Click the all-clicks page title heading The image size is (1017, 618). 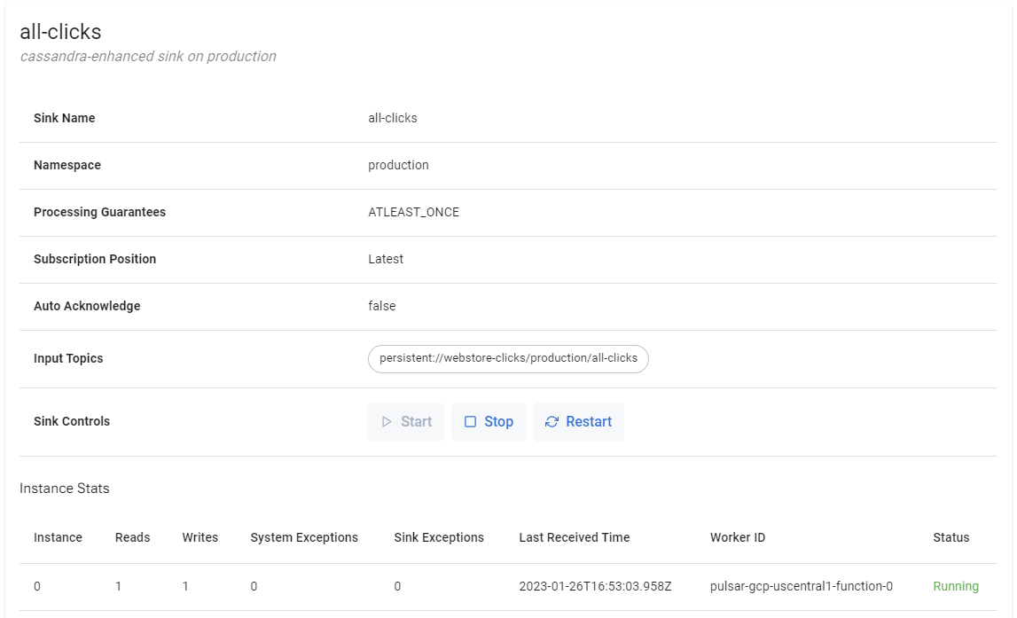click(x=60, y=32)
